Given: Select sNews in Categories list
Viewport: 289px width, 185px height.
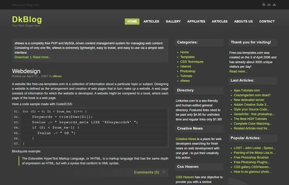Looking at the screenshot, I should 185,81.
